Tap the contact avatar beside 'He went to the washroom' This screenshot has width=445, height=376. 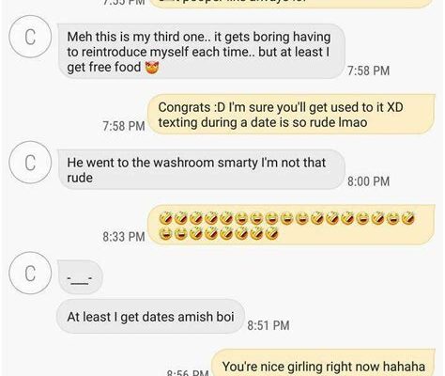click(30, 163)
